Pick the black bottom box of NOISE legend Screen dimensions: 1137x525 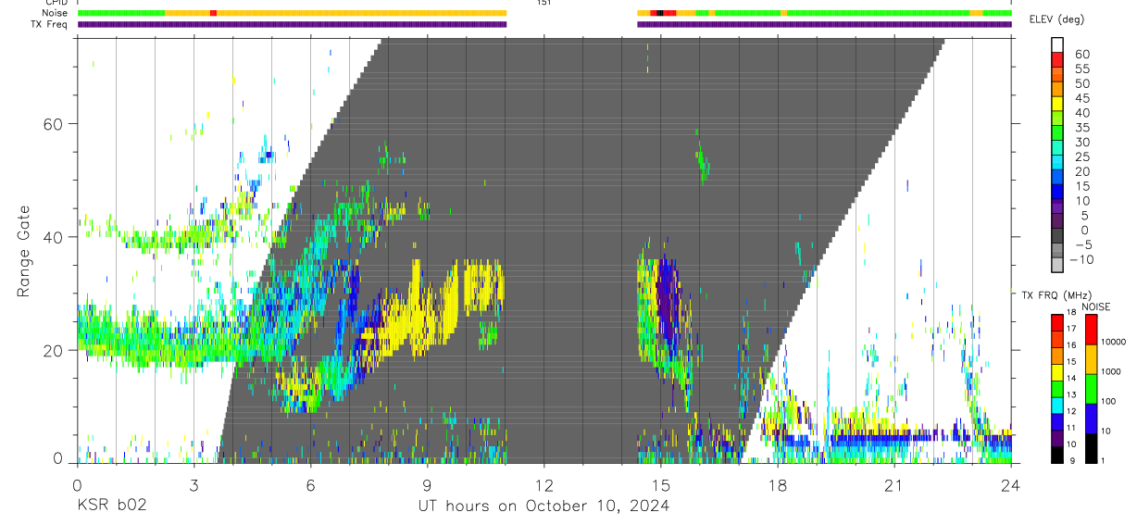1091,447
